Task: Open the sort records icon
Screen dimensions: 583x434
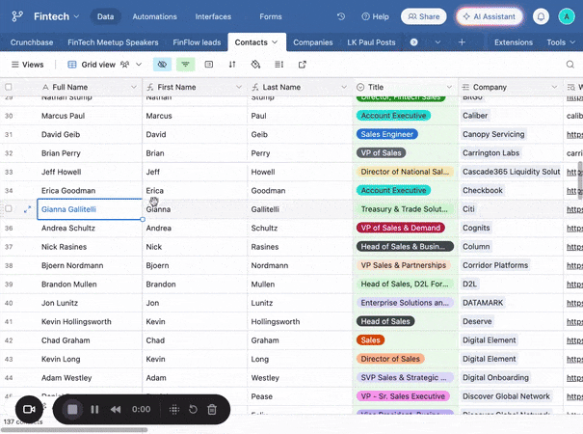Action: point(232,65)
